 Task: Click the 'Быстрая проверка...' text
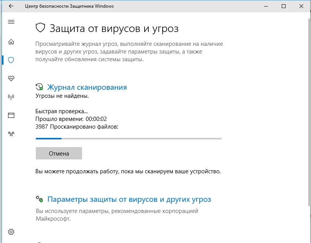point(62,111)
